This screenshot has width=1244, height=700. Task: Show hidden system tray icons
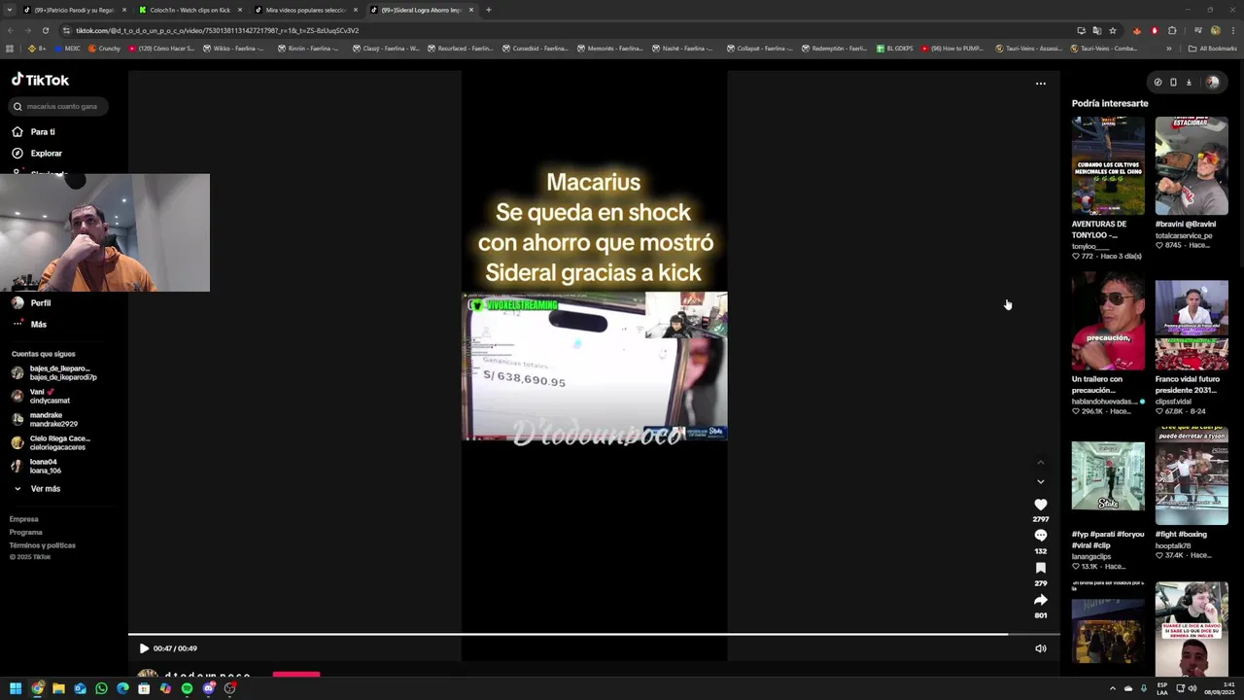1113,688
